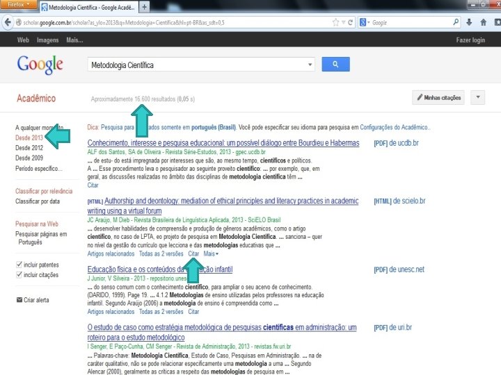Select Classificar por data

click(38, 201)
